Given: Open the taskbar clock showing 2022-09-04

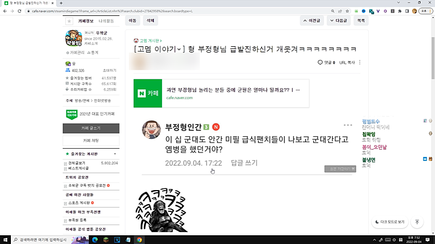Looking at the screenshot, I should 414,240.
